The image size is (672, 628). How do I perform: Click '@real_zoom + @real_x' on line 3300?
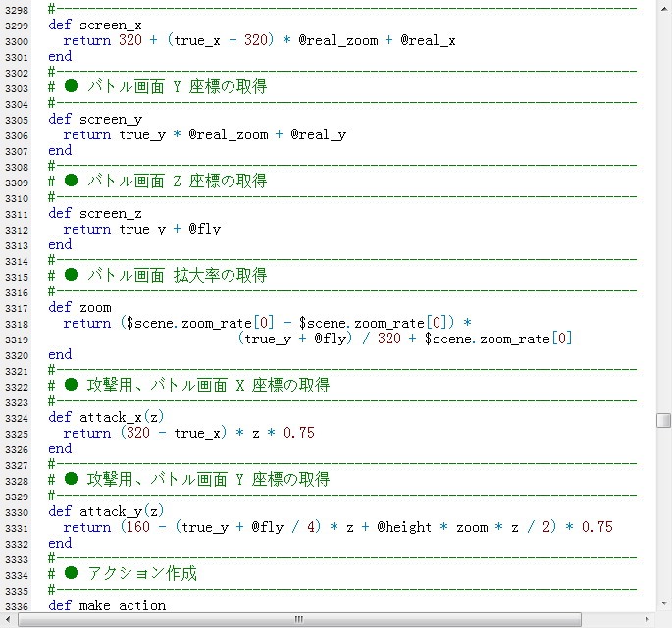377,41
